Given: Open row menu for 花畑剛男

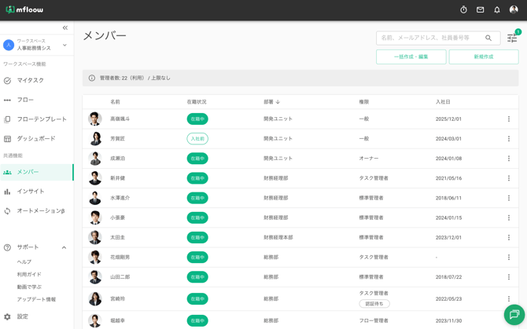Looking at the screenshot, I should coord(509,258).
